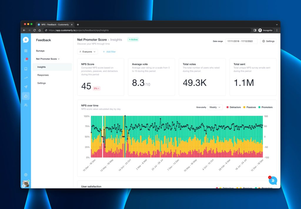Screen dimensions: 301x209
Task: Click the NPS over time heading
Action: tap(90, 105)
